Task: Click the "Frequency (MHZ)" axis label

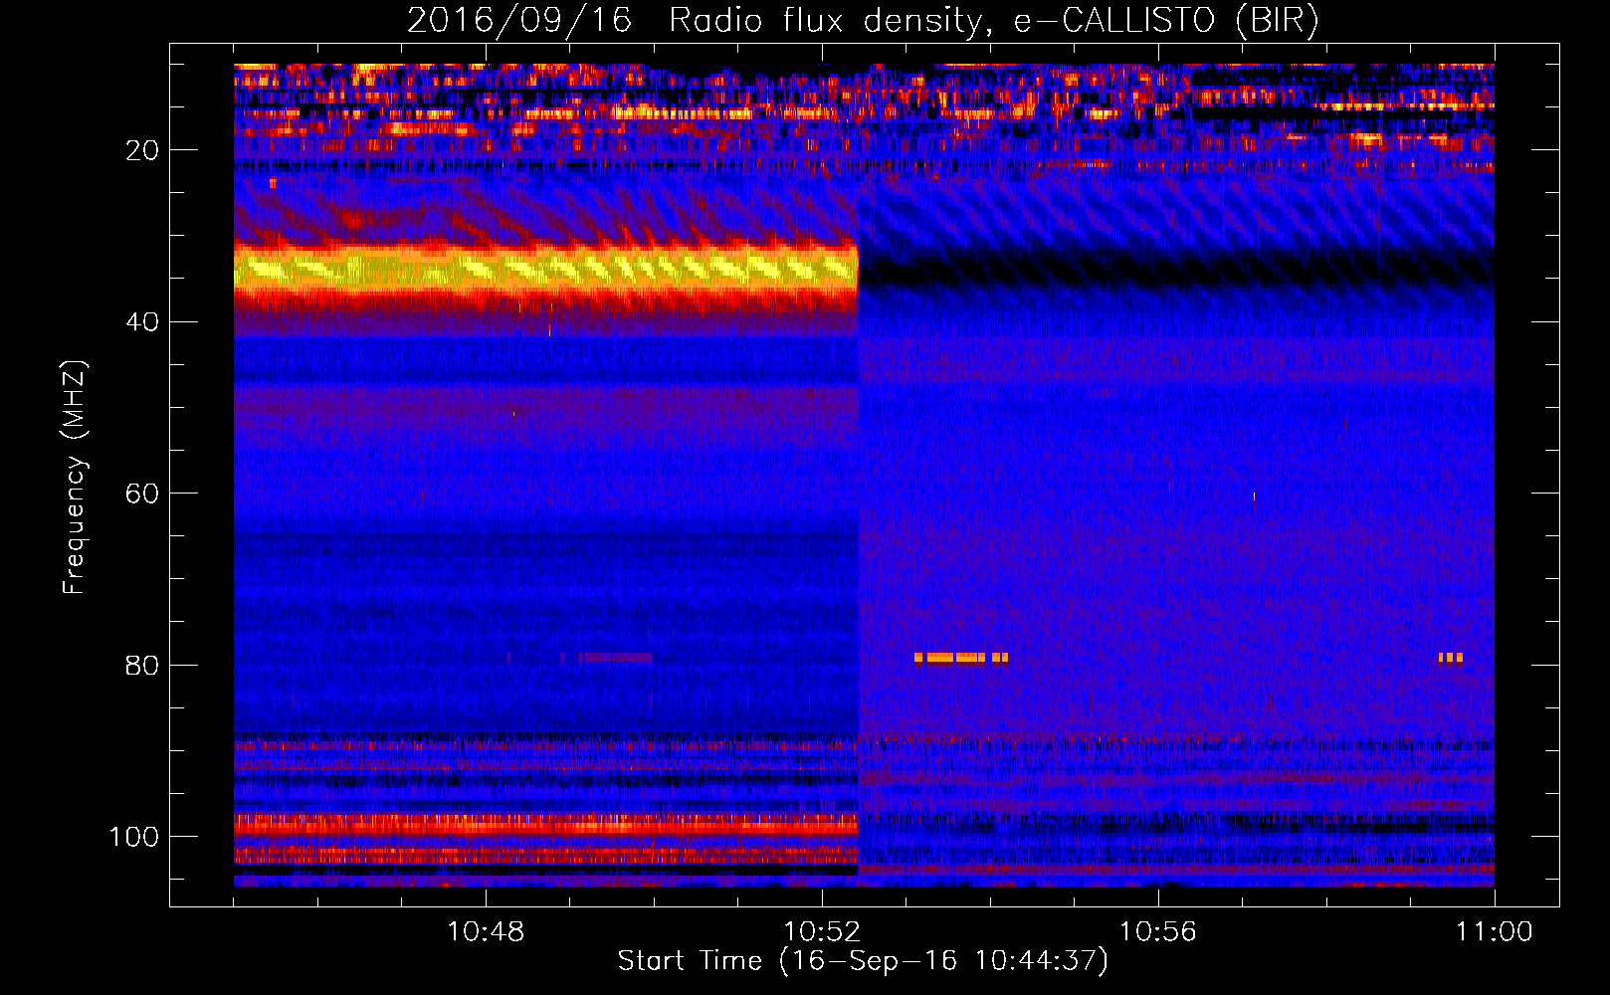Action: coord(75,478)
